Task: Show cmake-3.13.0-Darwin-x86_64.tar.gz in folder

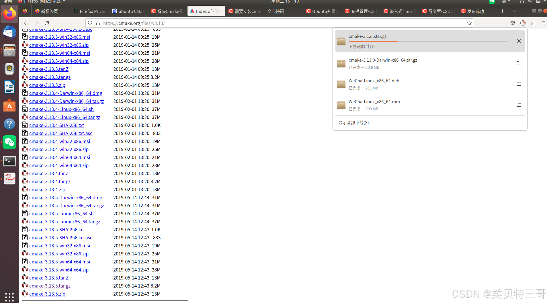Action: 519,63
